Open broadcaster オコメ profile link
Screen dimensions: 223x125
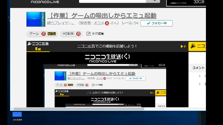coord(99,23)
